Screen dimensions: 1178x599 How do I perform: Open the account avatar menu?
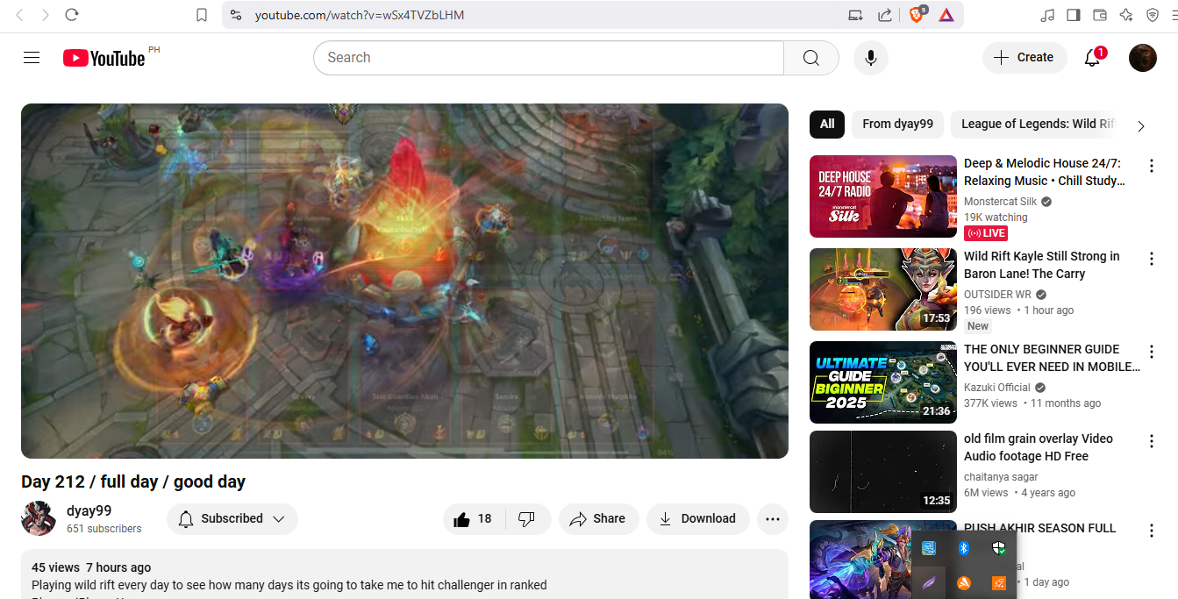pos(1143,58)
